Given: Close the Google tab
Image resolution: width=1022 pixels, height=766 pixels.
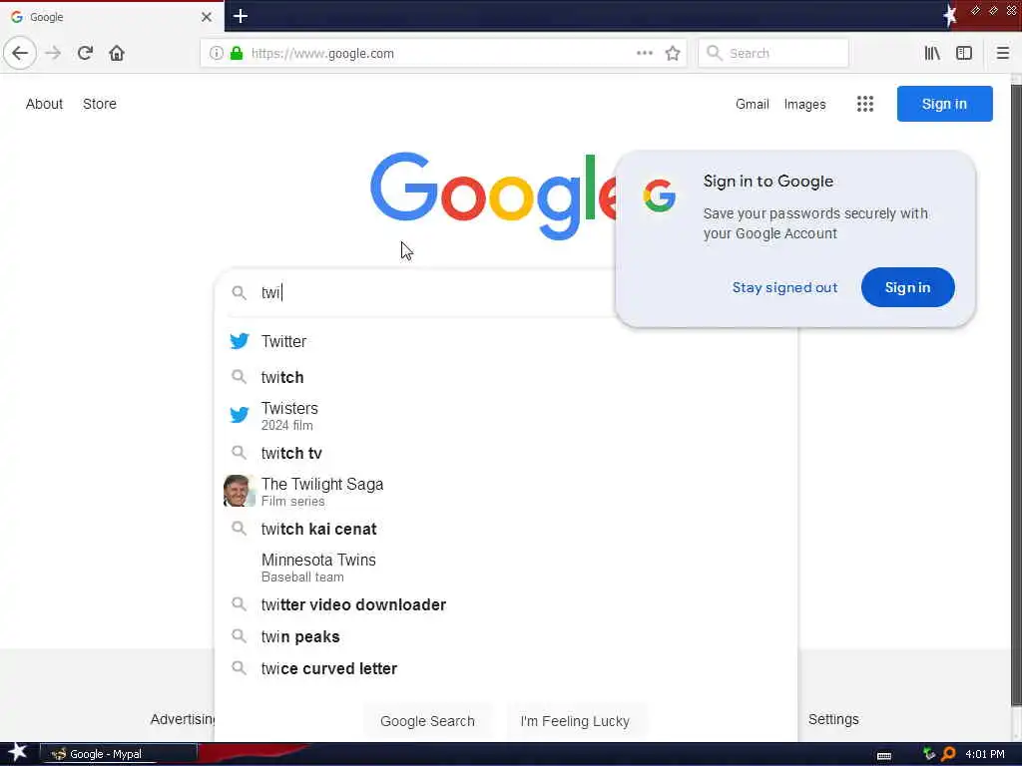Looking at the screenshot, I should click(206, 17).
